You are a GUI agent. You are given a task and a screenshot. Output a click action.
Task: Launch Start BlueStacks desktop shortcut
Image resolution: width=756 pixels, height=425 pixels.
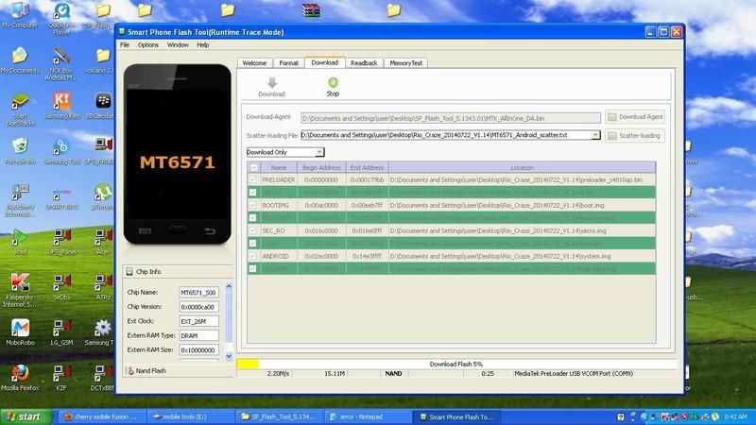pos(20,101)
